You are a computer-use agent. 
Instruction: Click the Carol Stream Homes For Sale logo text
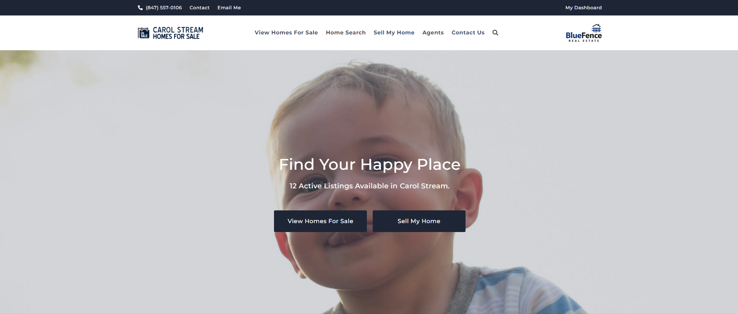tap(178, 33)
